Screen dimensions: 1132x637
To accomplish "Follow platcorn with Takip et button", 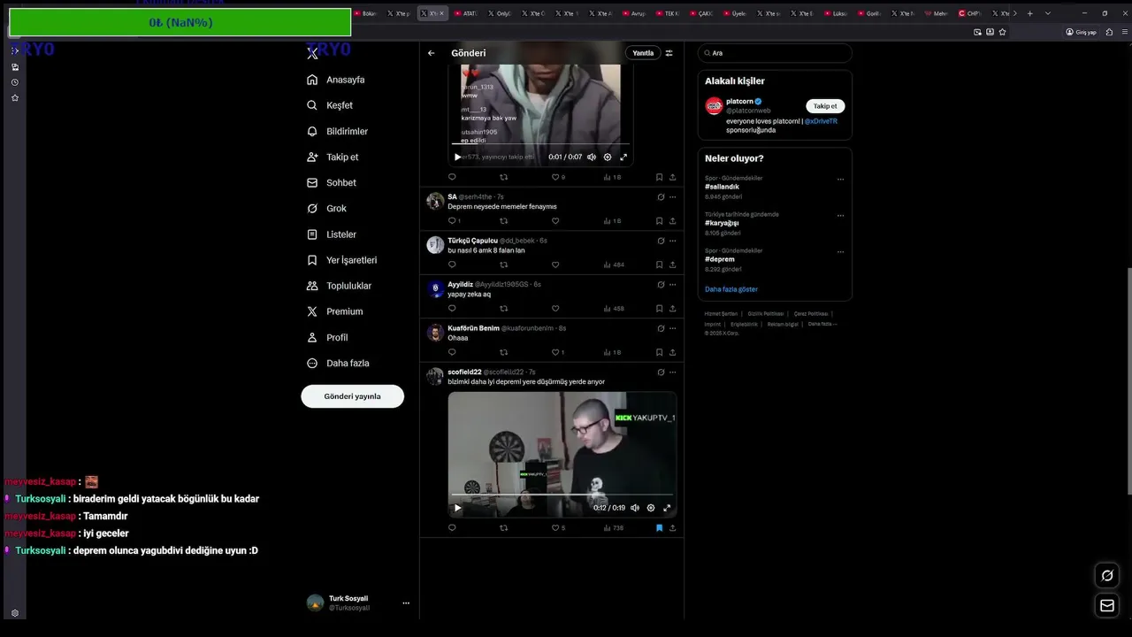I will click(x=825, y=106).
